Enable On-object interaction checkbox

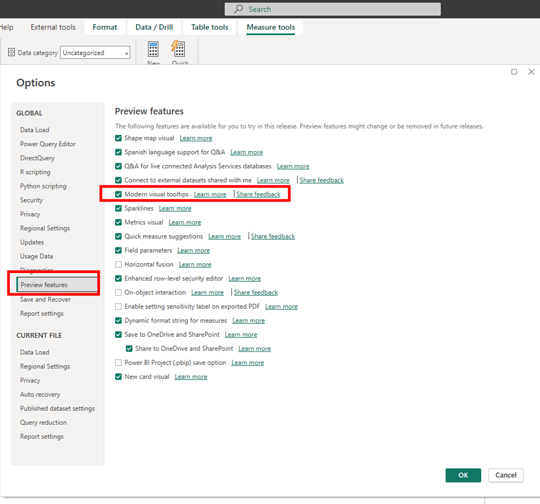click(119, 293)
